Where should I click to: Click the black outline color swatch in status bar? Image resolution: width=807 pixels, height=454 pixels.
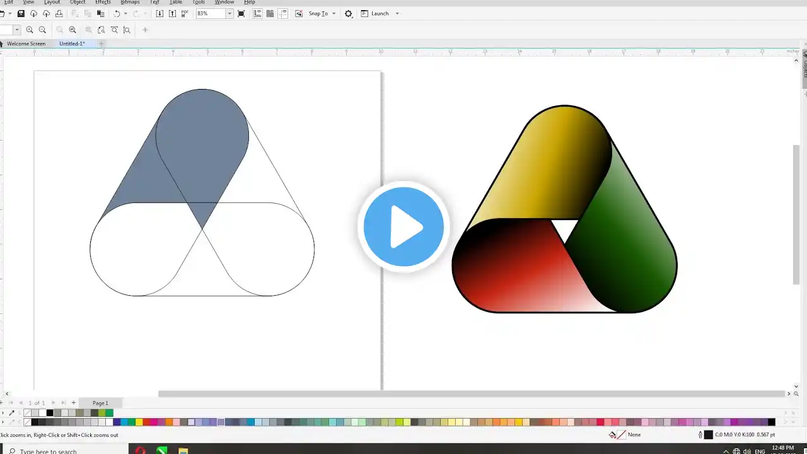[x=708, y=434]
